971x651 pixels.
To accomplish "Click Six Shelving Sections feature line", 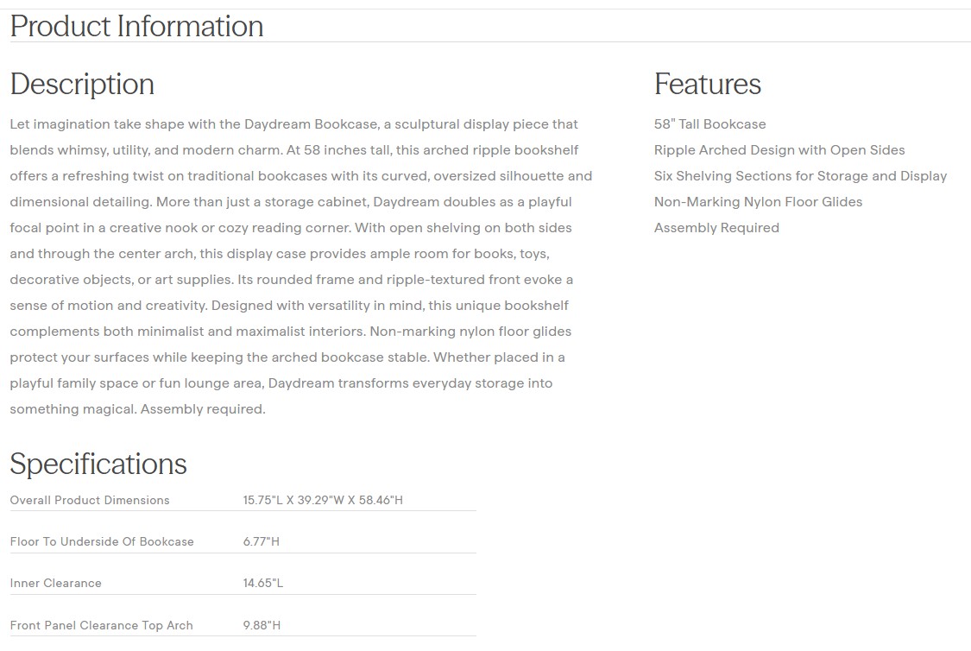I will [800, 176].
